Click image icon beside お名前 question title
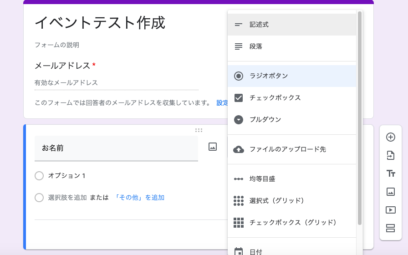The height and width of the screenshot is (255, 408). coord(213,147)
